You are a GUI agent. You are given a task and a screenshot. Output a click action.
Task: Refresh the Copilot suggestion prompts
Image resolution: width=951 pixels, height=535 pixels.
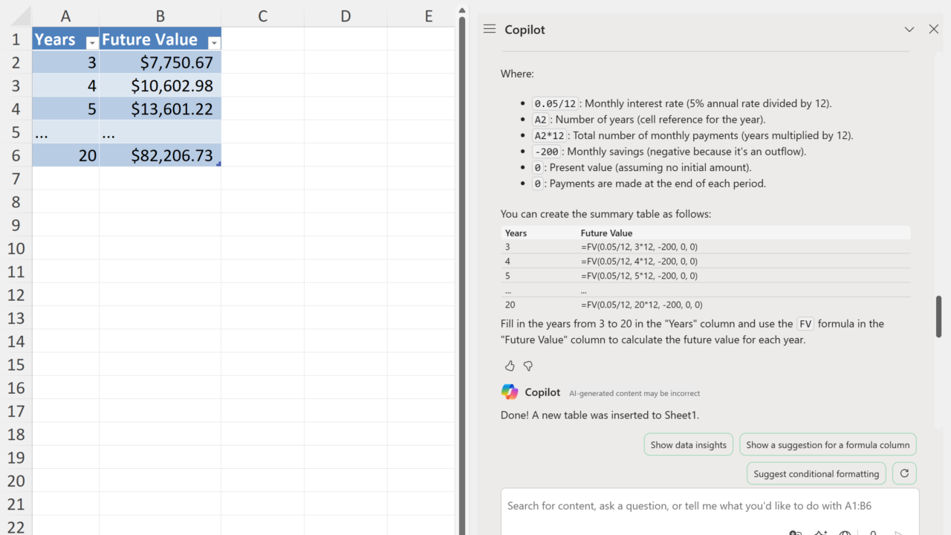904,473
